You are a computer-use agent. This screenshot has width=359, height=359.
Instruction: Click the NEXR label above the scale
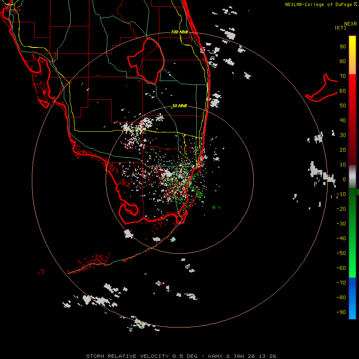351,24
